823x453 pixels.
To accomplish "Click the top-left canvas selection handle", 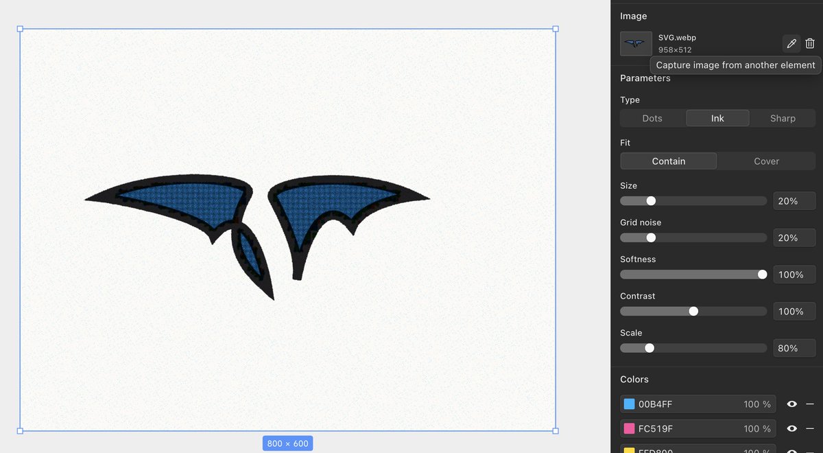I will point(20,29).
